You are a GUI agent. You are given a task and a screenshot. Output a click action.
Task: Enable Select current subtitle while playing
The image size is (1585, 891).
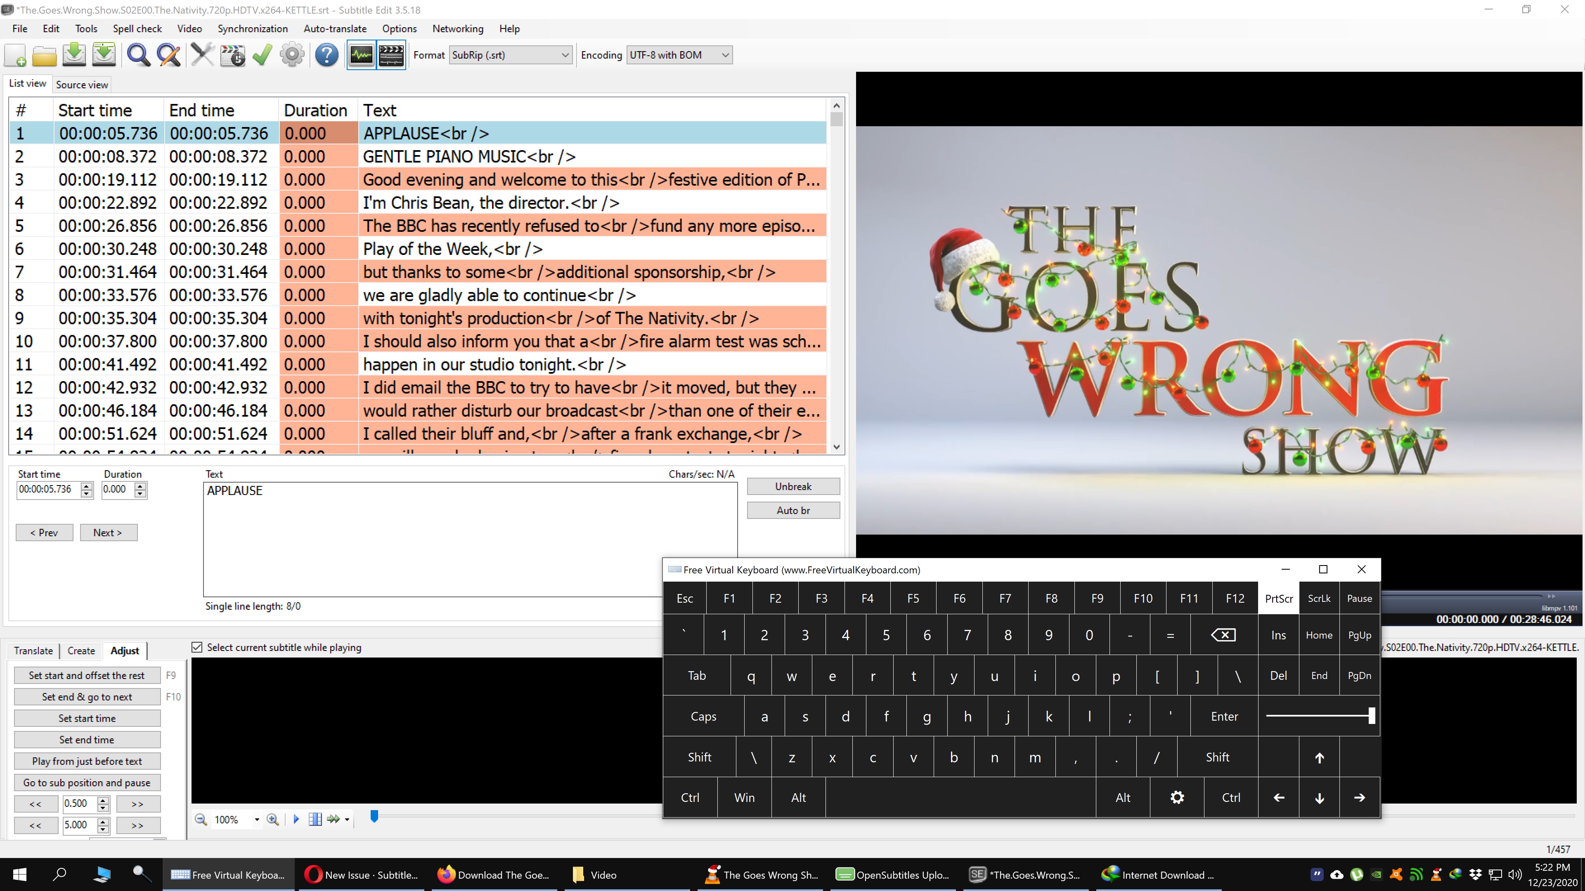pos(197,647)
